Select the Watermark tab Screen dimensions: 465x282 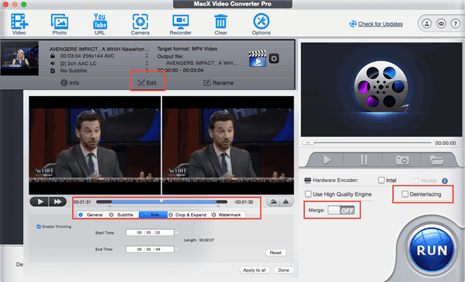[x=227, y=215]
